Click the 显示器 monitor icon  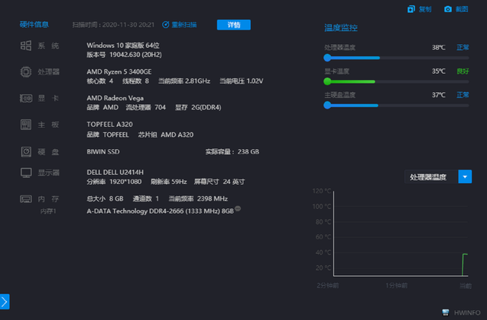[26, 173]
